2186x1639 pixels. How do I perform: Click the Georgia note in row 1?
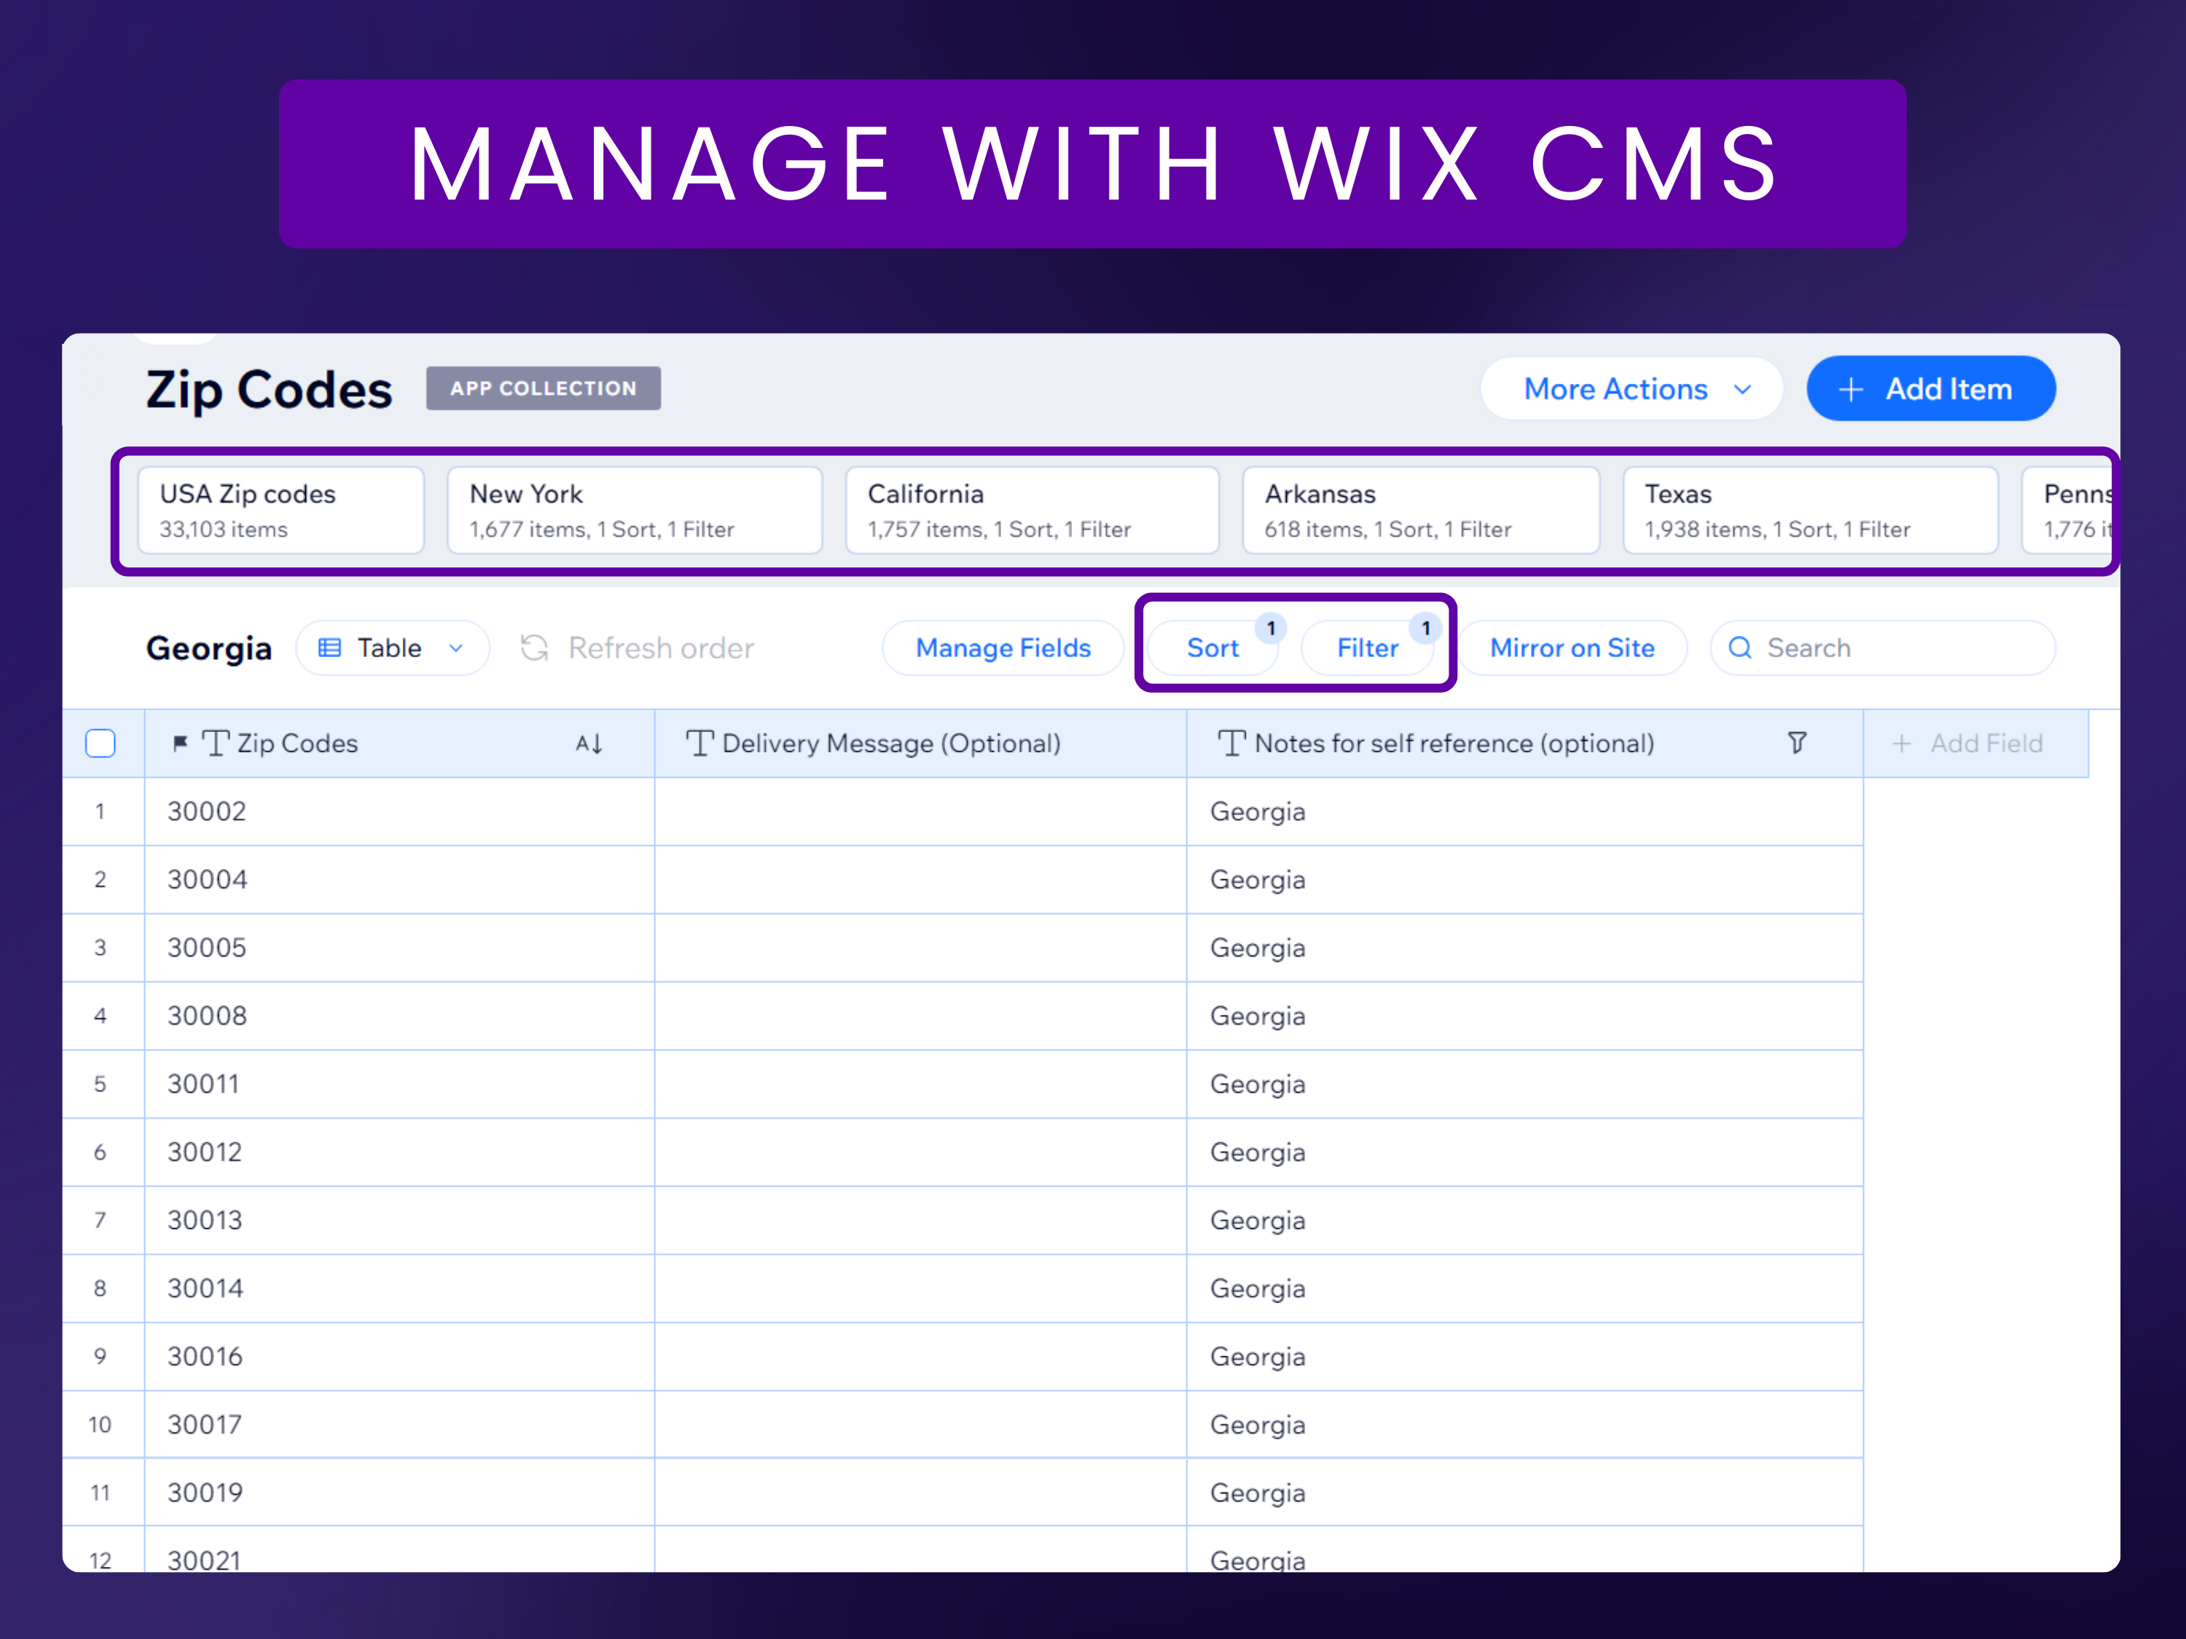[x=1525, y=812]
